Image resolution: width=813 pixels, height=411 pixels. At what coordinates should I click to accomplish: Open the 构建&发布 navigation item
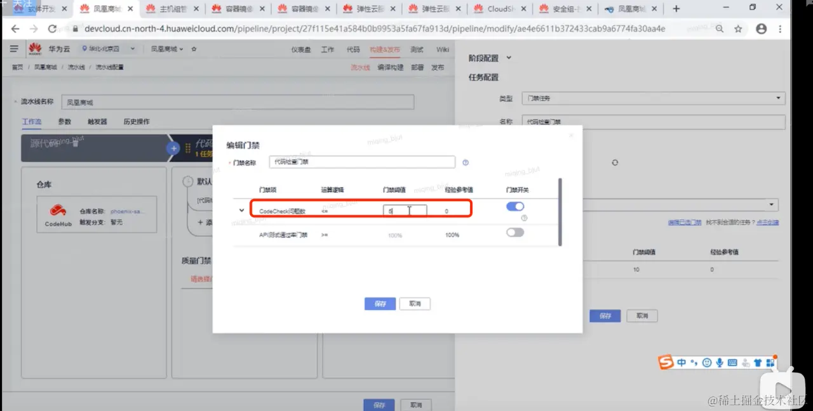point(386,49)
